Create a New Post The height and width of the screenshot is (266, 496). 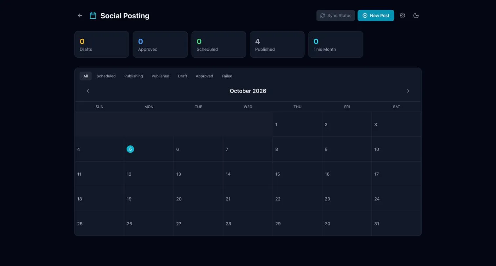click(376, 15)
